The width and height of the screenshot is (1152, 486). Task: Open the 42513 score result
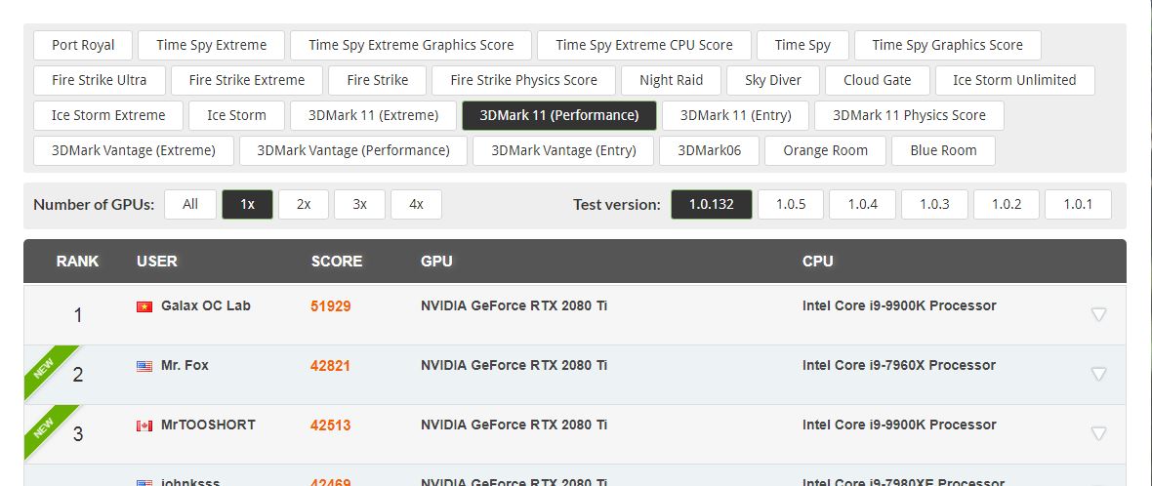[331, 425]
